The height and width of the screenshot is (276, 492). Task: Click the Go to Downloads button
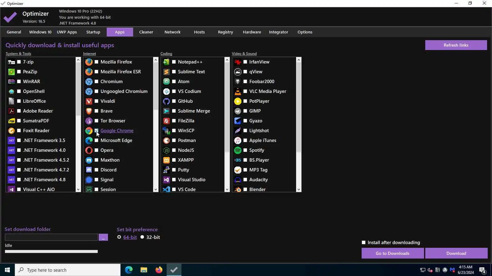point(393,253)
